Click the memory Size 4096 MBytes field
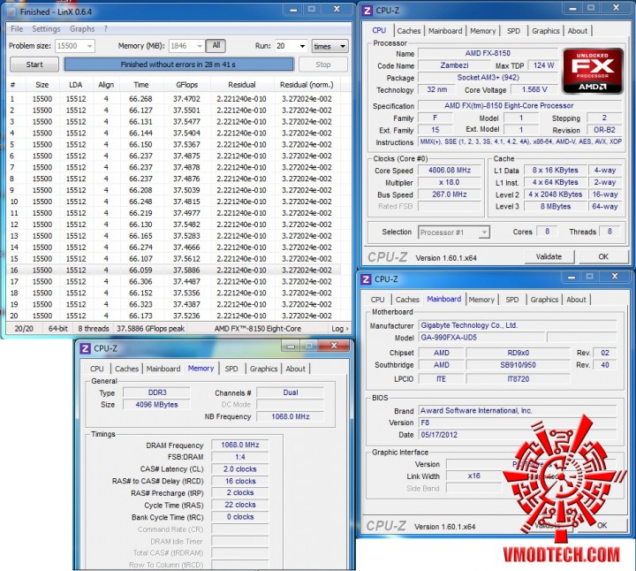636x571 pixels. [156, 405]
